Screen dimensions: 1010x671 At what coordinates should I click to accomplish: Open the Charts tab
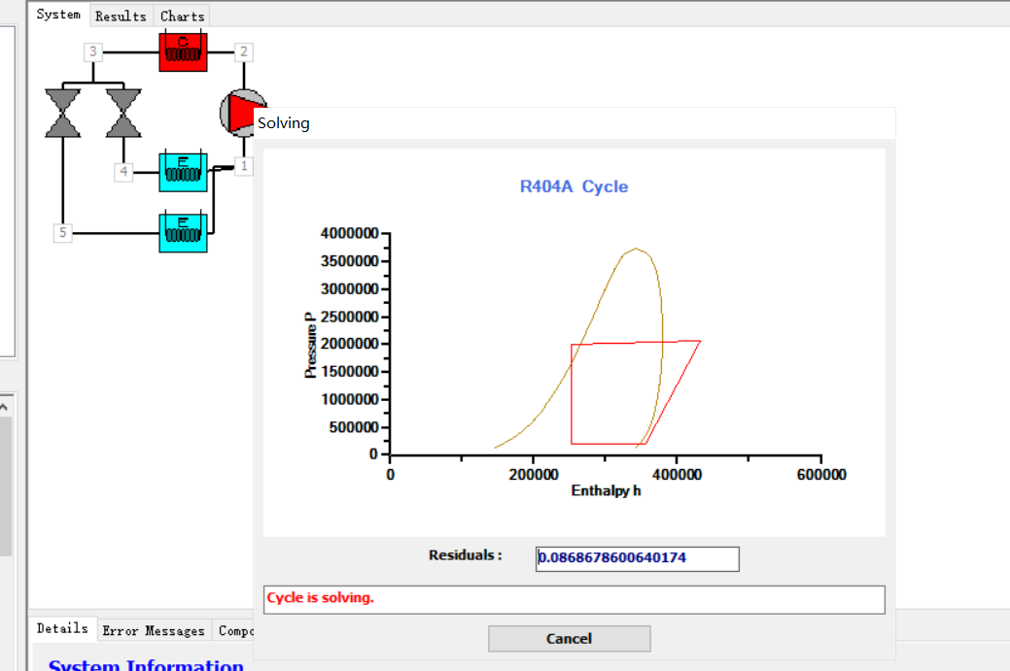click(x=182, y=16)
